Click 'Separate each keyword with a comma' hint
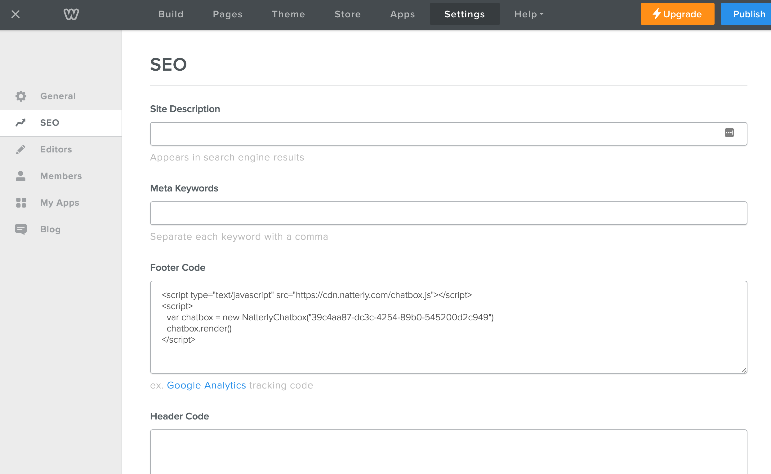The image size is (771, 474). [239, 237]
